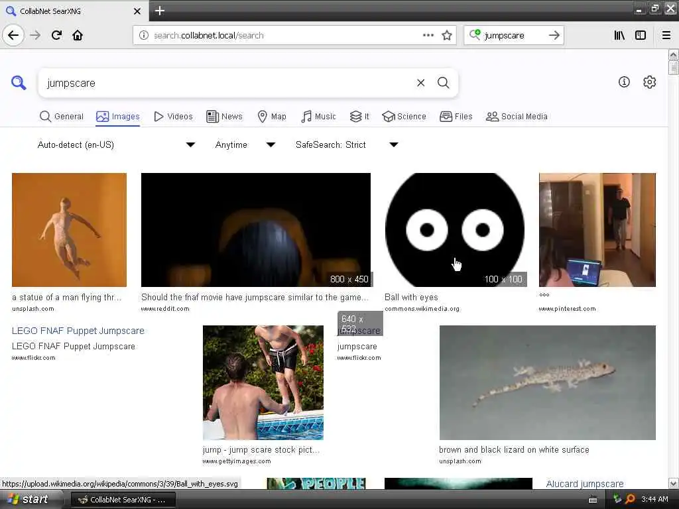The height and width of the screenshot is (509, 679).
Task: Toggle the browser sidebar icon
Action: pyautogui.click(x=641, y=35)
